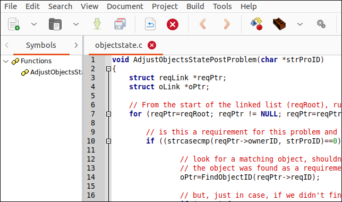
Task: Click the Open file folder icon
Action: [55, 24]
